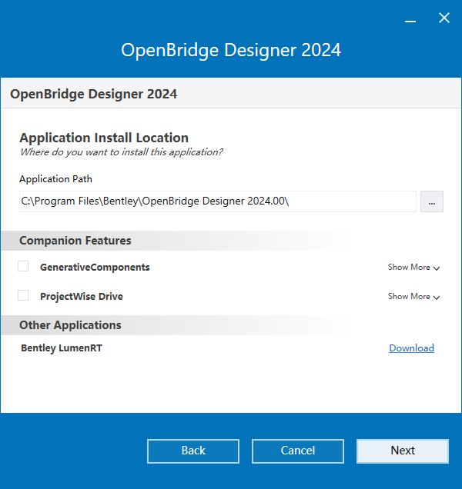Click the Application Path label
Screen dimensions: 462x489
coord(55,179)
